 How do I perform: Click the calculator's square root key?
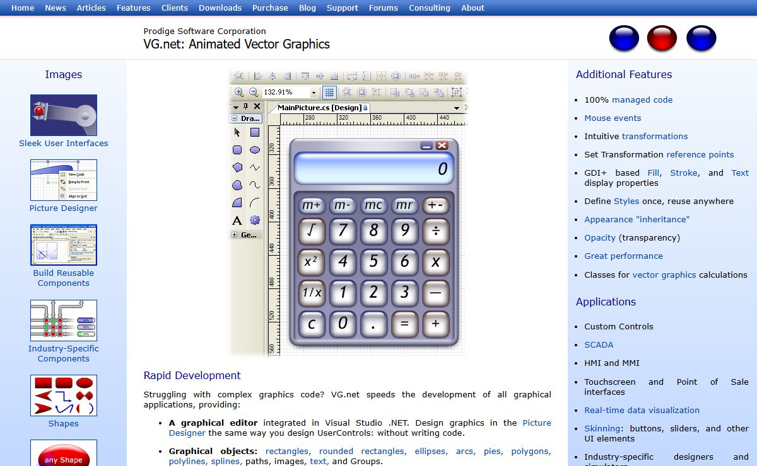[312, 231]
